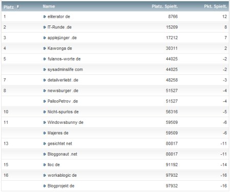
Task: Click the arrow icon before workablogic de
Action: point(44,175)
